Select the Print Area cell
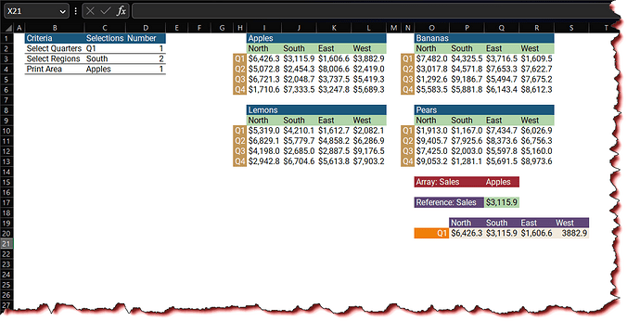Screen dimensions: 640x334 55,69
